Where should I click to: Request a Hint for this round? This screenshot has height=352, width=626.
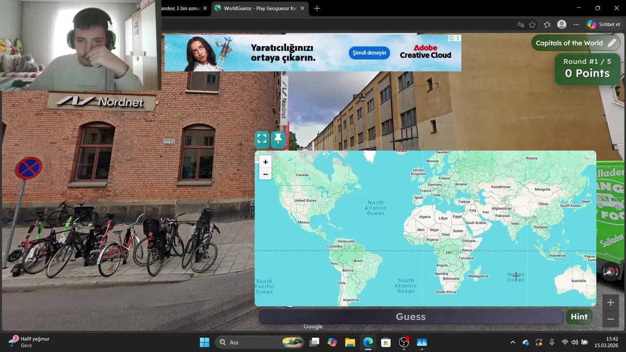(579, 317)
